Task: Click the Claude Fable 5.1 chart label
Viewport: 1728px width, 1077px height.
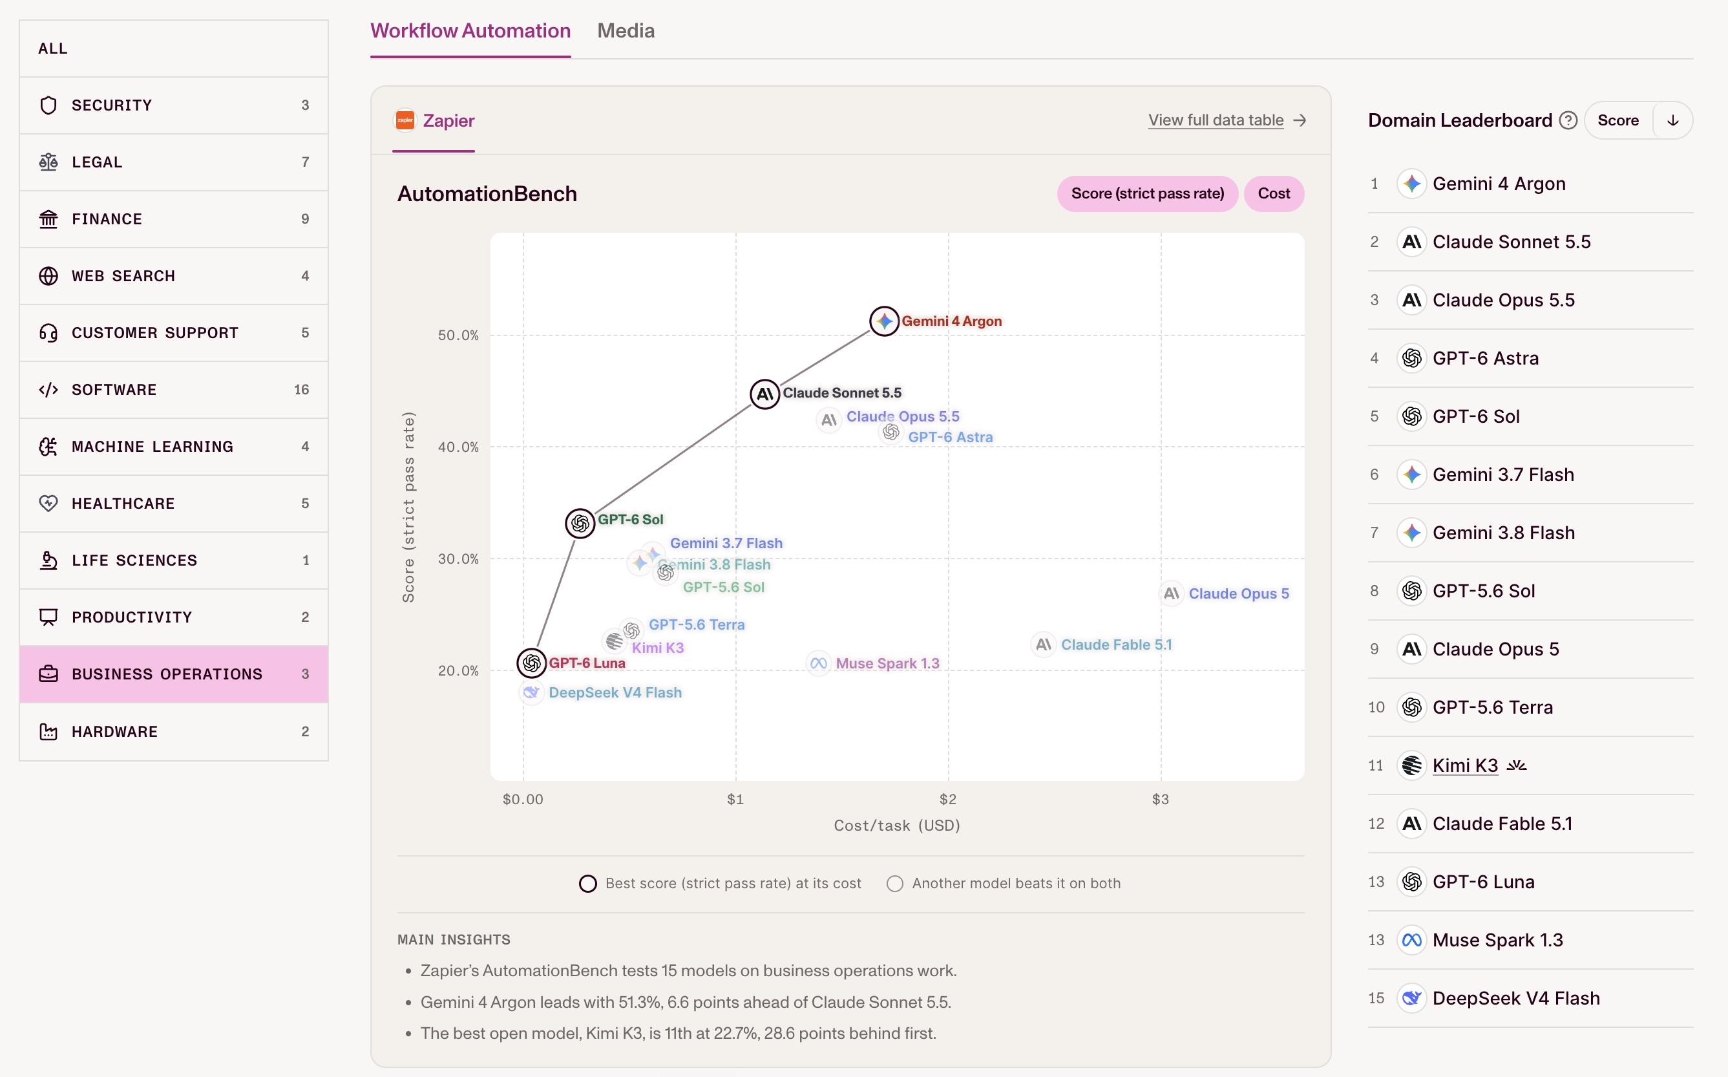Action: [x=1117, y=645]
